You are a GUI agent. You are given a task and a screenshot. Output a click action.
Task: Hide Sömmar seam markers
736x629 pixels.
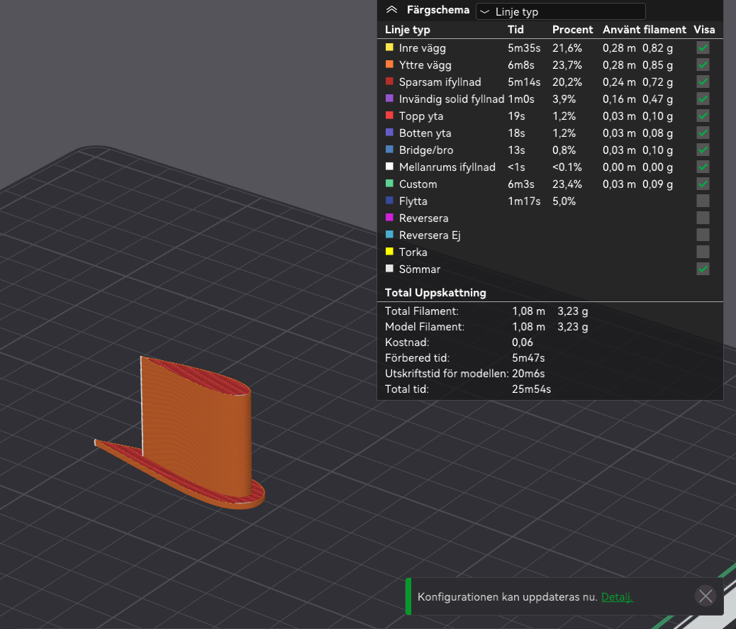point(703,269)
